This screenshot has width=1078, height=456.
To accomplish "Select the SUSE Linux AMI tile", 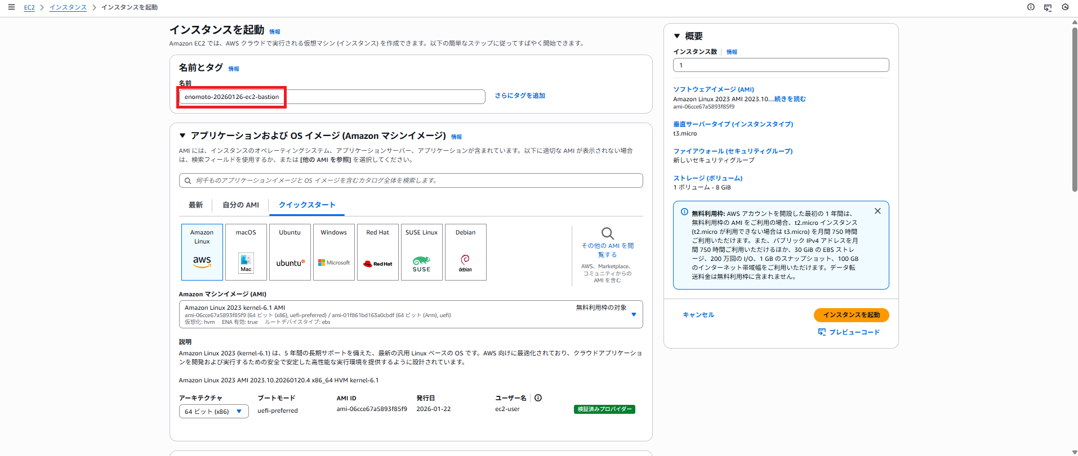I will click(x=422, y=252).
